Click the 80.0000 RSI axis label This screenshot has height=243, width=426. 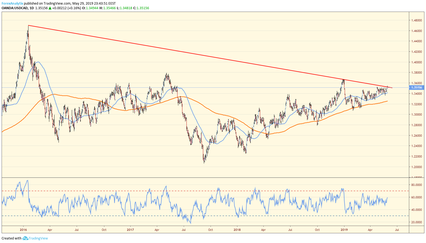point(416,185)
